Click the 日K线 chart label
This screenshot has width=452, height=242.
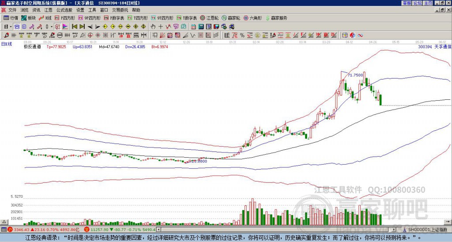pos(7,44)
